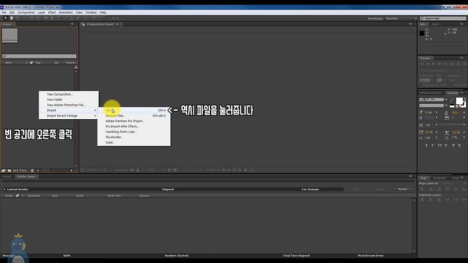Open the Project panel options menu icon
This screenshot has width=468, height=263.
[72, 24]
